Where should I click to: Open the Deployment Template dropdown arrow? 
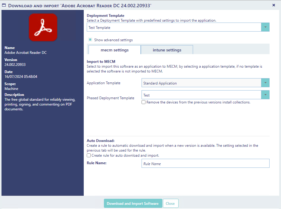[265, 27]
